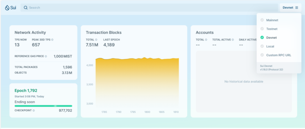Choose Custom RPC URL entry
The height and width of the screenshot is (129, 305).
278,55
